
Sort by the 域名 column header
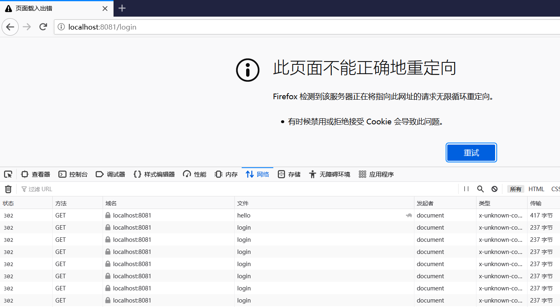[169, 203]
